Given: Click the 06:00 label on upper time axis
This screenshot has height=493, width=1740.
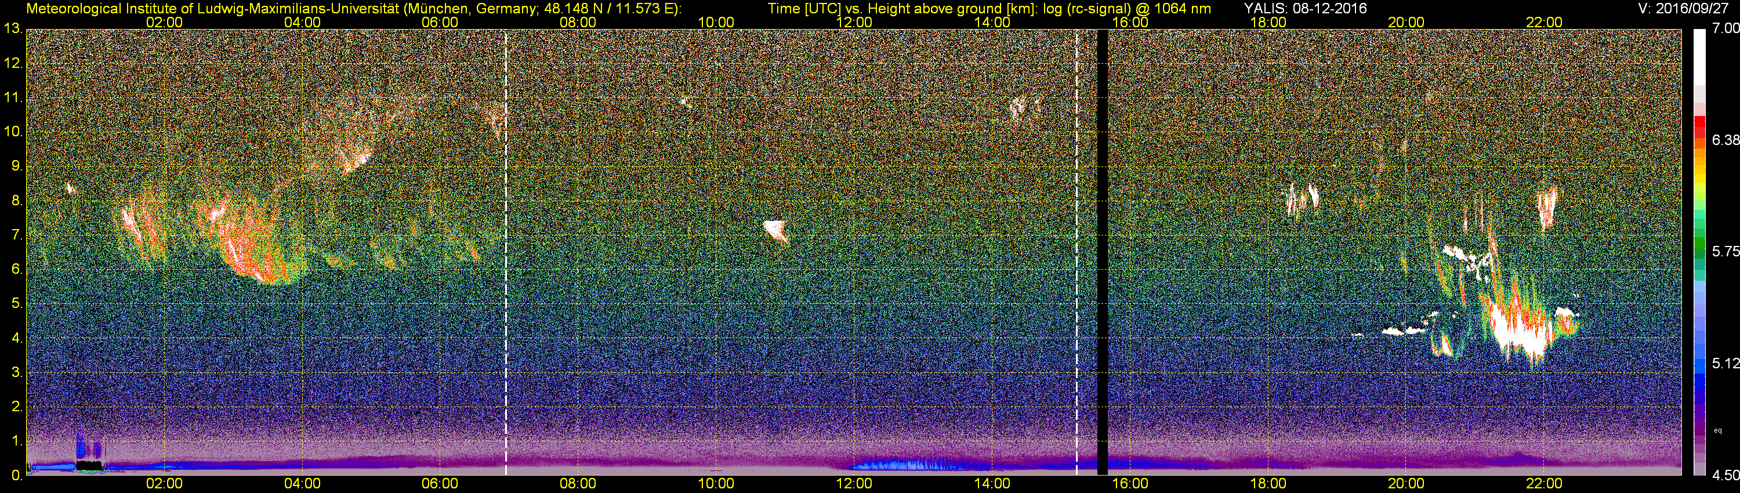Looking at the screenshot, I should [x=440, y=22].
